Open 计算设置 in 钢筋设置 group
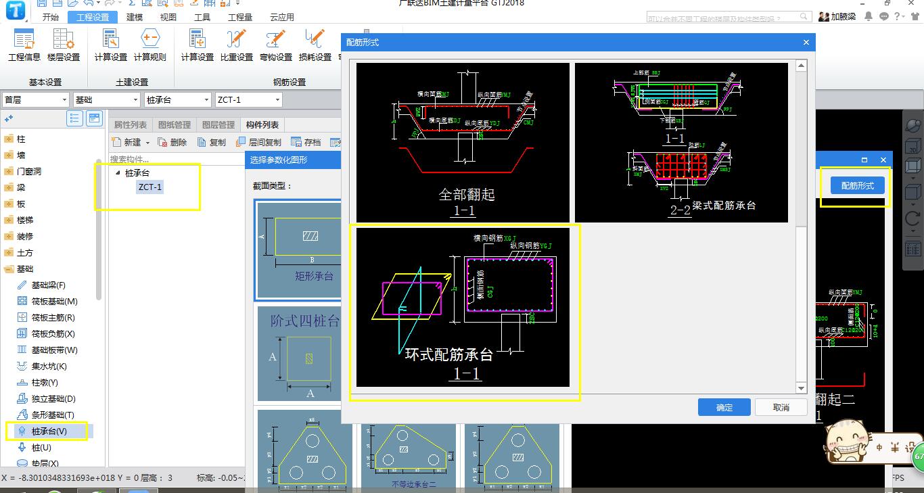This screenshot has width=924, height=493. [x=198, y=45]
